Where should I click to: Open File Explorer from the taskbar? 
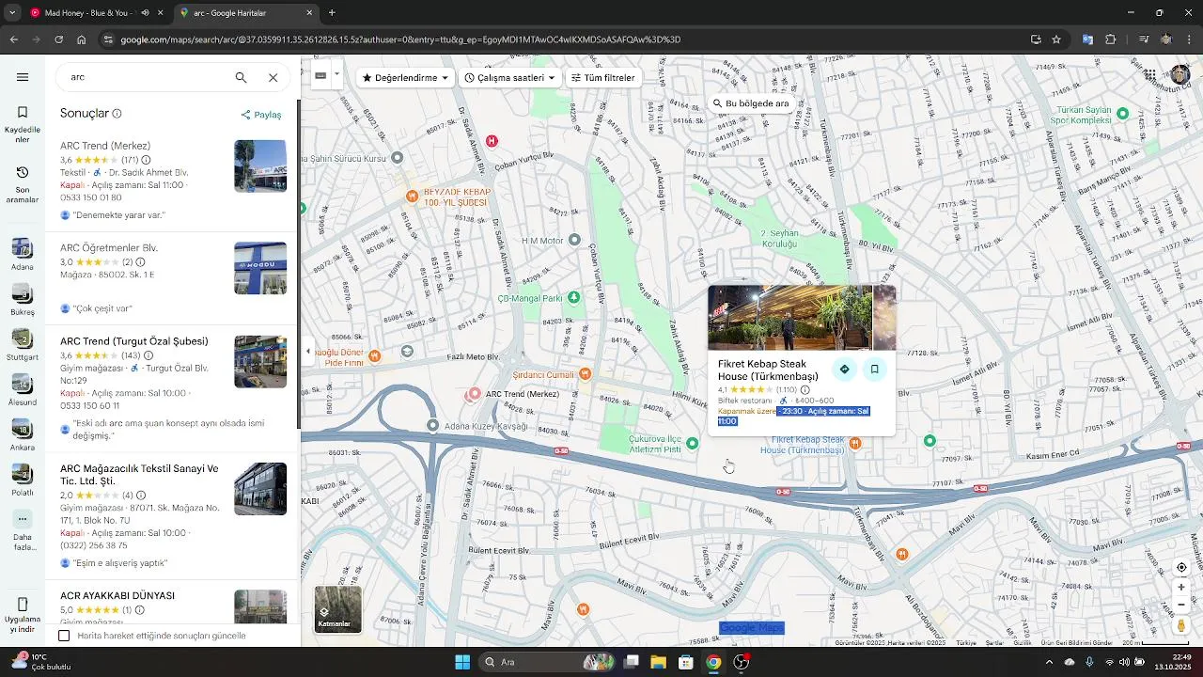click(658, 662)
